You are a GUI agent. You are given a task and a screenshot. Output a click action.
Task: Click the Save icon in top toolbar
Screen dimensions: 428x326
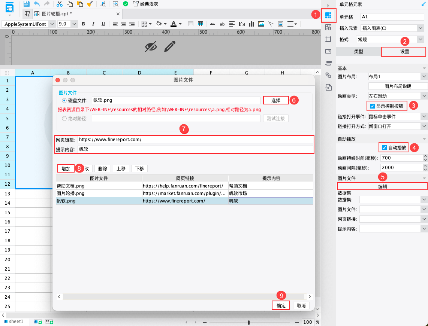click(27, 4)
